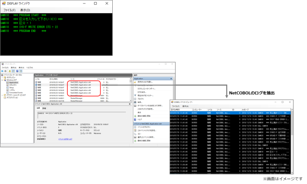The width and height of the screenshot is (307, 184).
Task: Open 表示(D) menu in DISPLAY window
Action: pyautogui.click(x=25, y=10)
